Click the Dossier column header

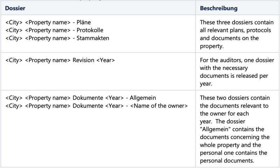(15, 8)
